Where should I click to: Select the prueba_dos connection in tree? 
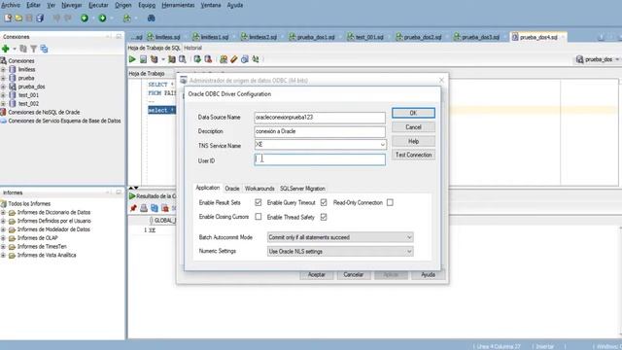(x=31, y=87)
